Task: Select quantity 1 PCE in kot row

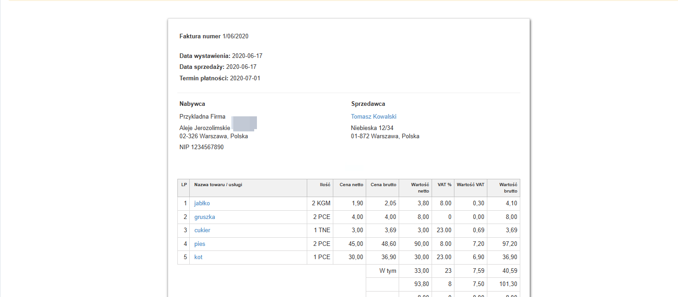Action: 322,257
